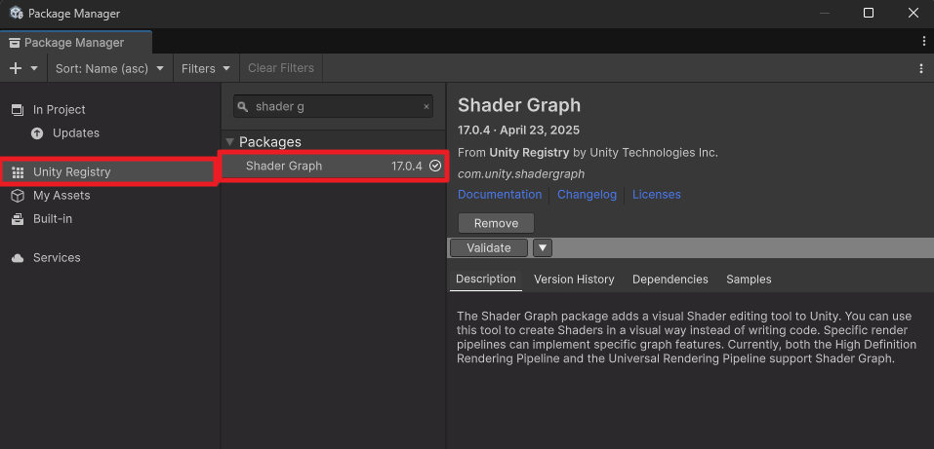Switch to the Description tab
This screenshot has height=449, width=934.
click(485, 279)
